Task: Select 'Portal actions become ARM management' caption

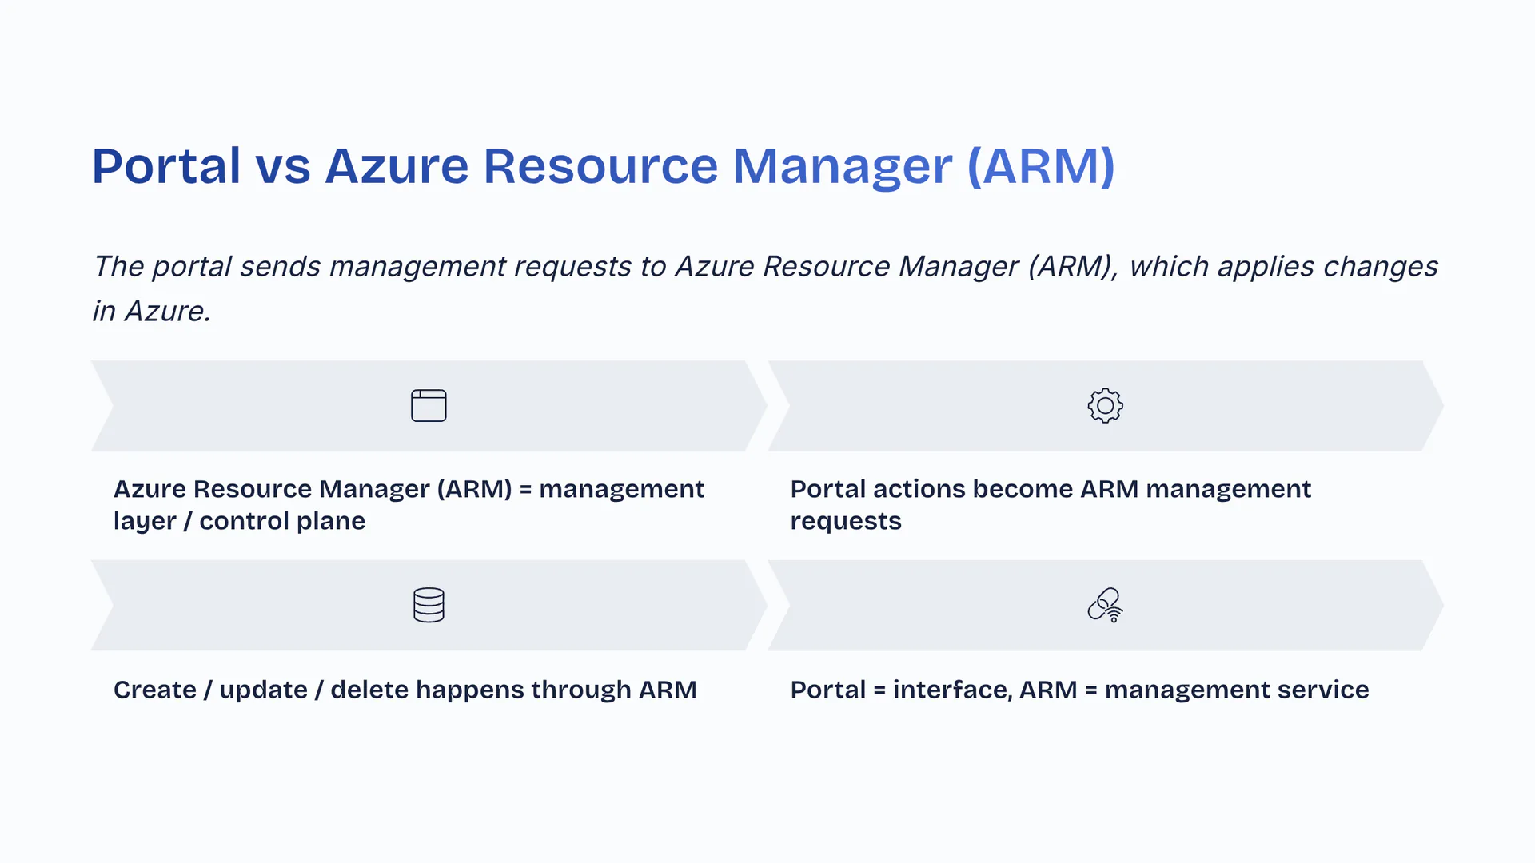Action: pyautogui.click(x=1050, y=489)
